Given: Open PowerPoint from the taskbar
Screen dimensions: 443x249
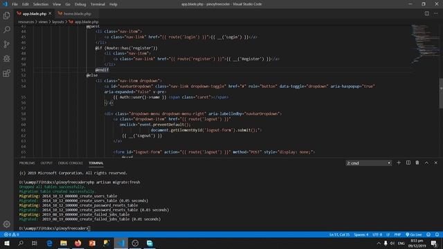Looking at the screenshot, I should coord(92,243).
